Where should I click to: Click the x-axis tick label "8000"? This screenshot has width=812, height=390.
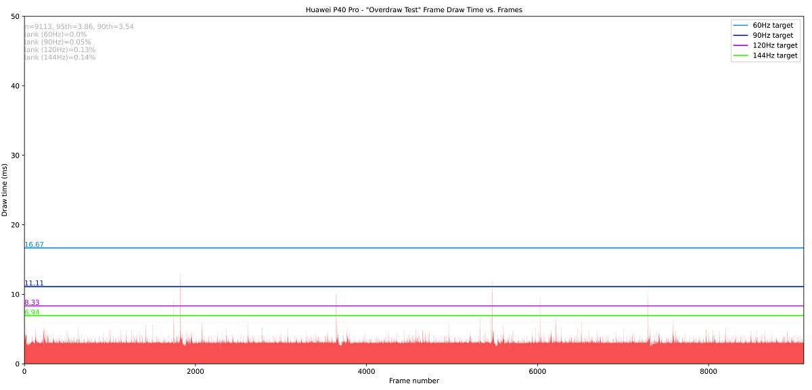pos(708,371)
